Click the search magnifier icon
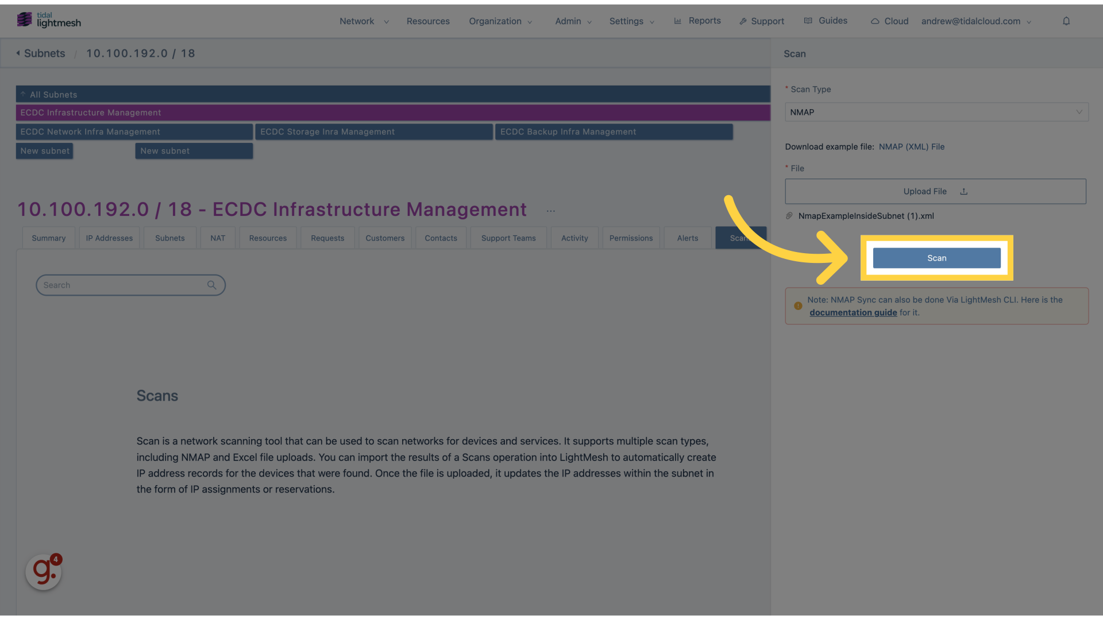 pyautogui.click(x=211, y=285)
